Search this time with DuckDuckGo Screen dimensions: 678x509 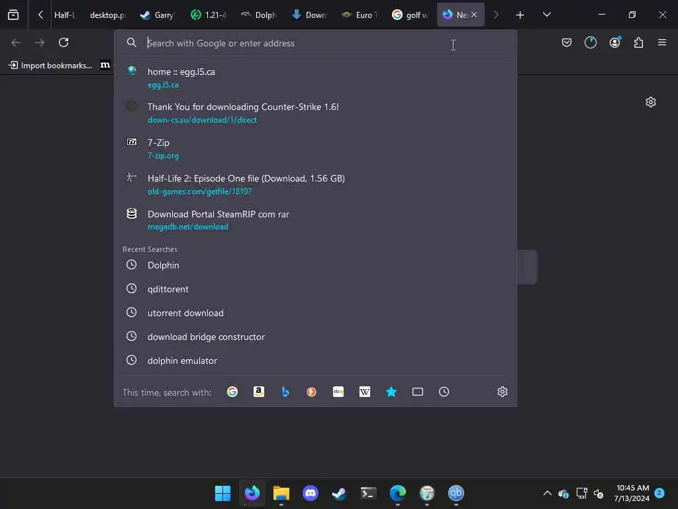point(311,392)
